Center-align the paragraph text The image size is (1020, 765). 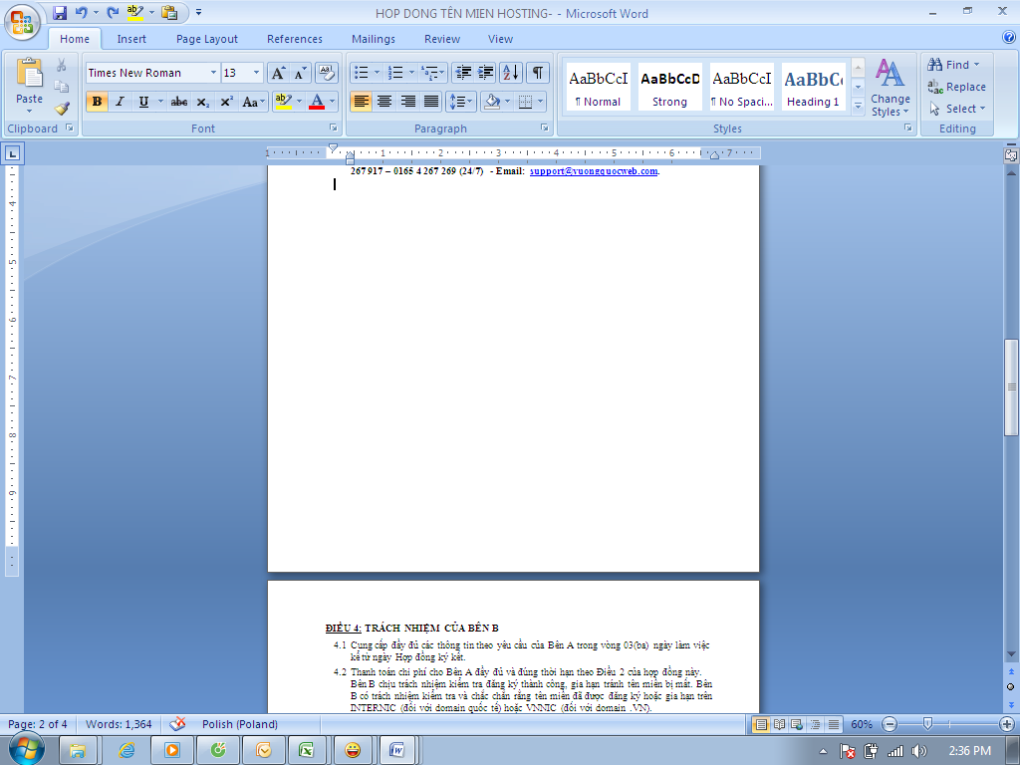pyautogui.click(x=383, y=102)
